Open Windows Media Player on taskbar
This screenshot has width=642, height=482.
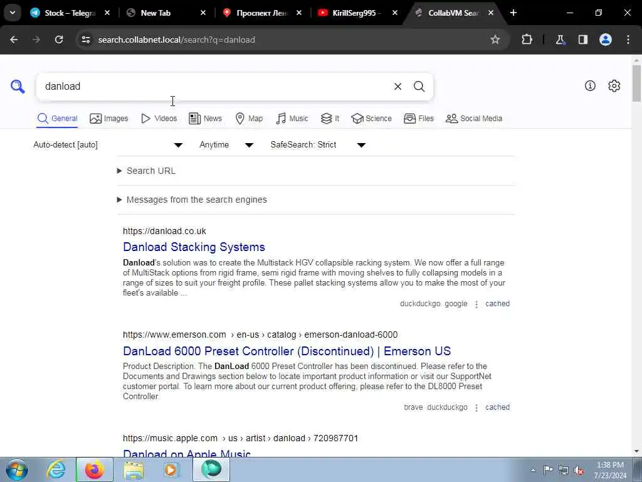coord(171,469)
